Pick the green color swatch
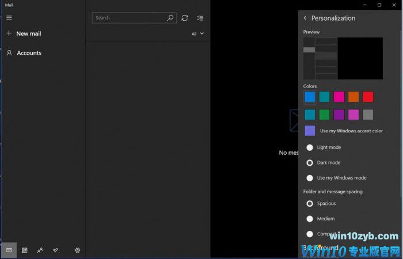This screenshot has height=259, width=403. pos(324,115)
